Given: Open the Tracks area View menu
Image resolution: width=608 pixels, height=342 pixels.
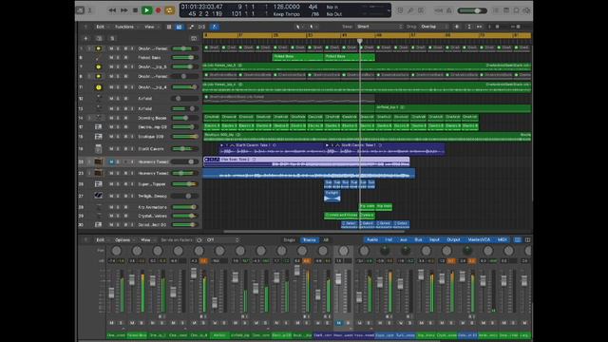Looking at the screenshot, I should [x=149, y=27].
